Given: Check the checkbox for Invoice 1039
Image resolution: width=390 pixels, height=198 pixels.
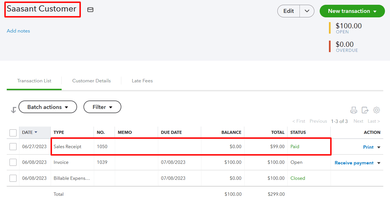Looking at the screenshot, I should click(13, 162).
